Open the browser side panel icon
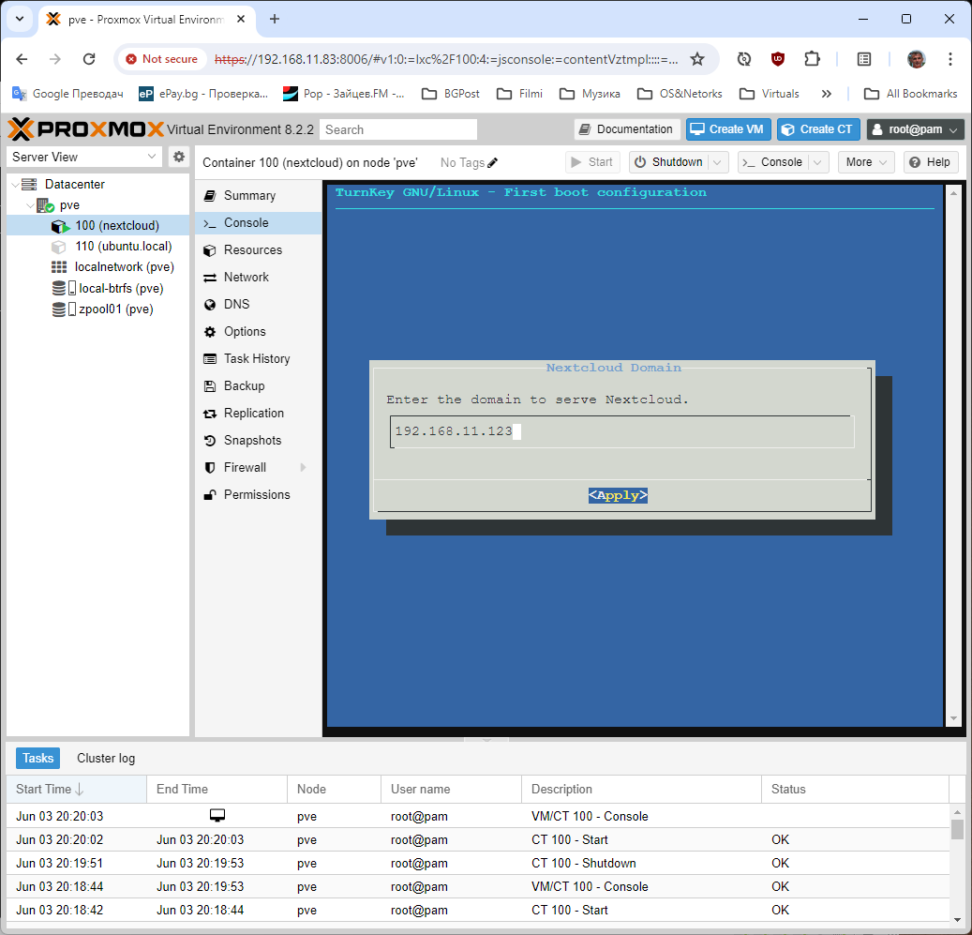Screen dimensions: 972x935 [x=863, y=59]
